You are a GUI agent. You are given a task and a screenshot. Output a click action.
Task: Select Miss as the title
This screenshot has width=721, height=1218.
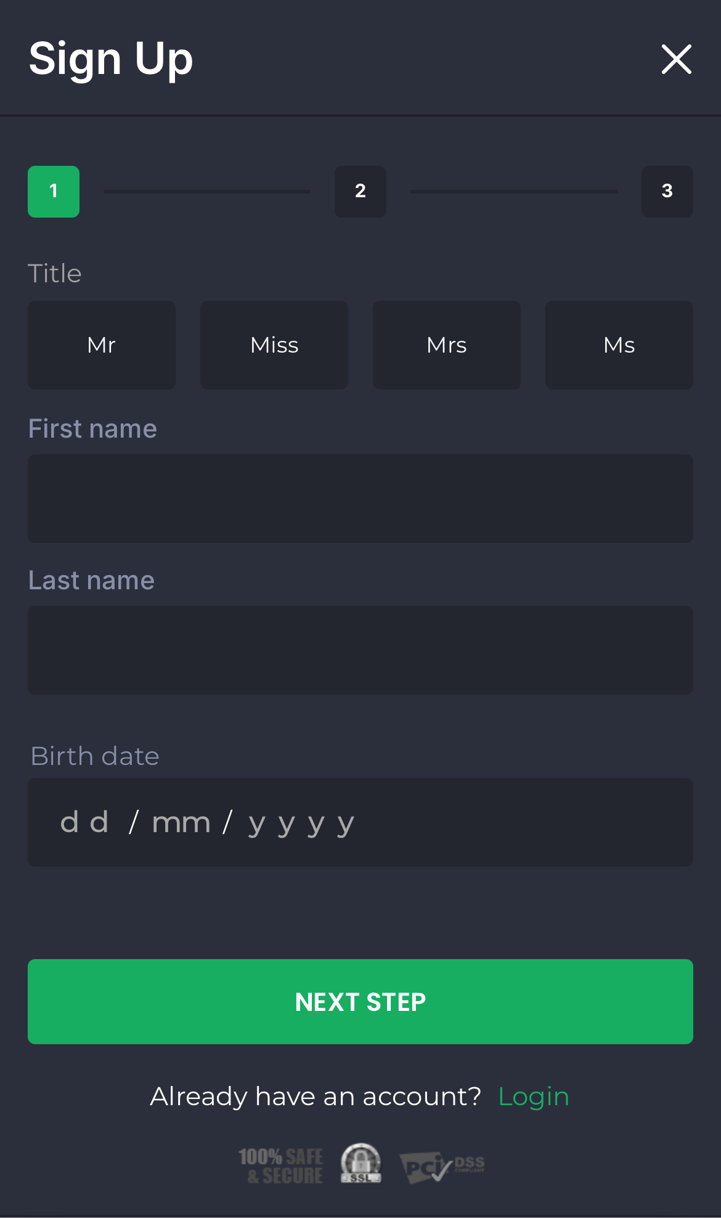pyautogui.click(x=274, y=345)
